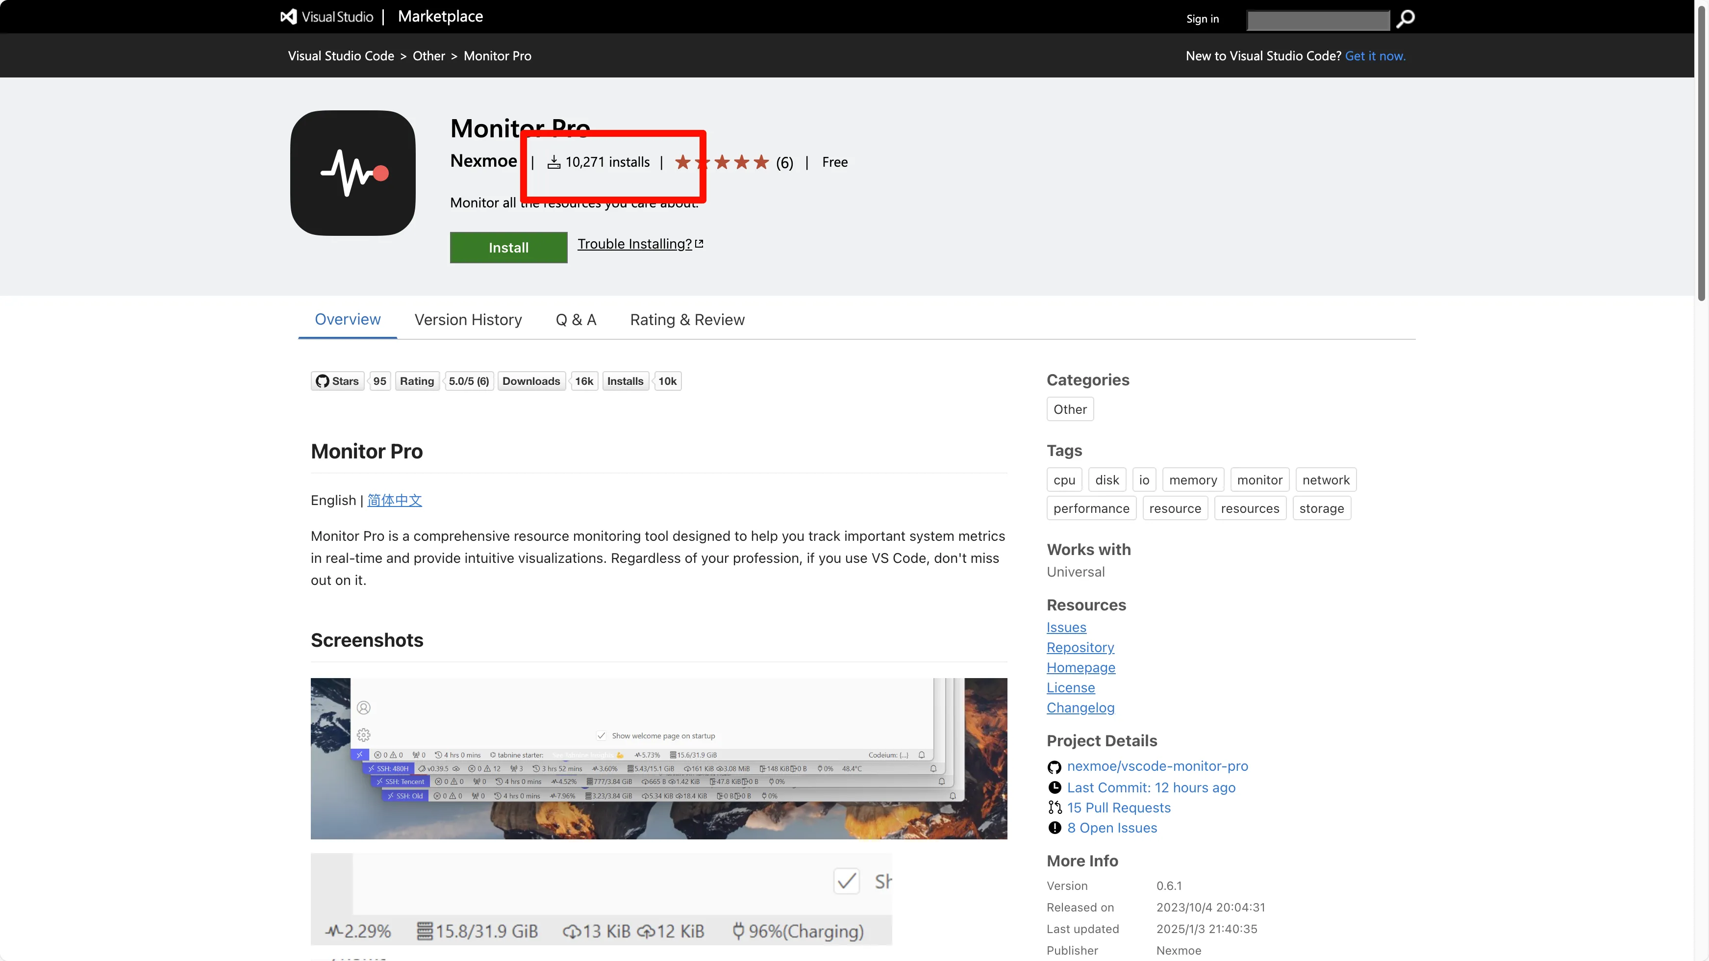Go to Visual Studio Code breadcrumb
The image size is (1709, 961).
(341, 56)
